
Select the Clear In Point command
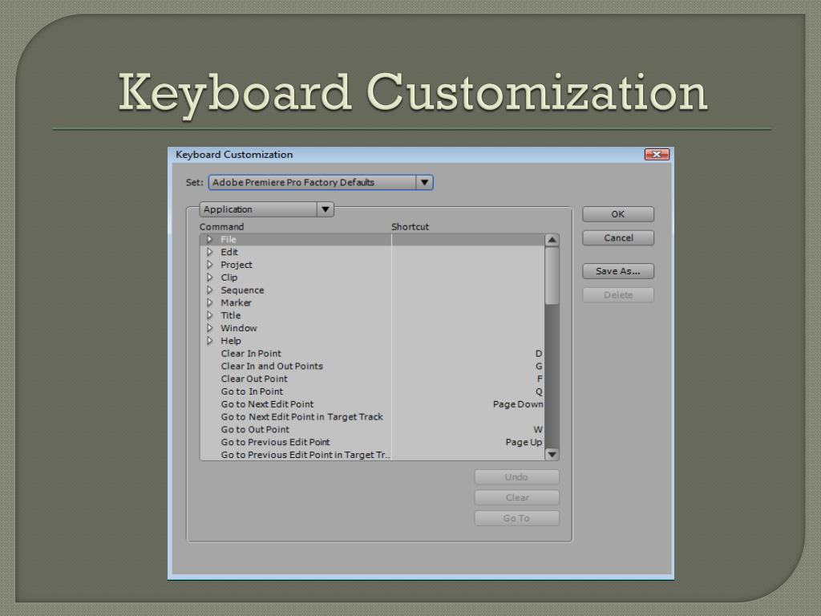(251, 353)
